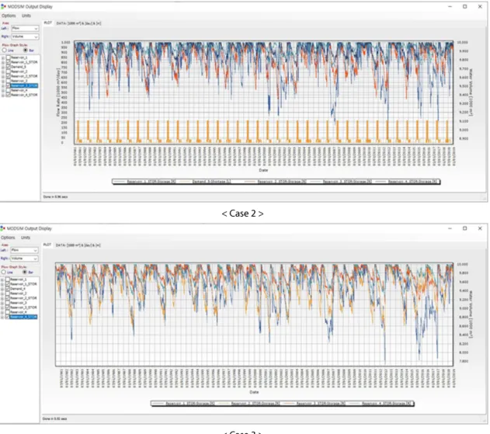This screenshot has width=490, height=434.
Task: Minimize the Case 3 MODSIM window
Action: (450, 228)
